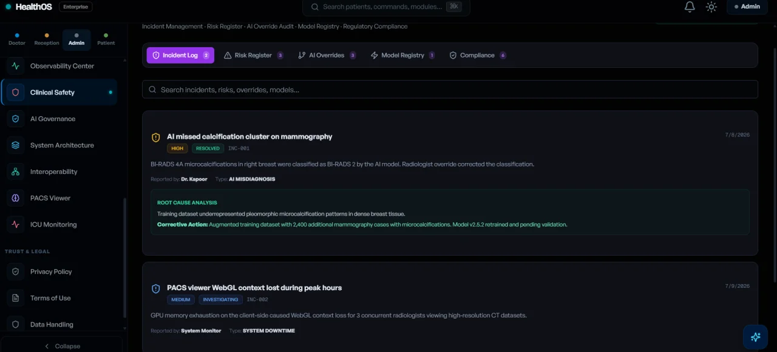Click the ROOT CAUSE ANALYSIS heading
This screenshot has height=352, width=777.
tap(187, 203)
